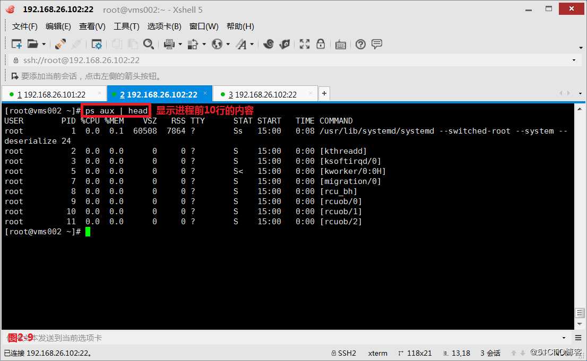
Task: Click the keyboard key-mapping icon
Action: pos(341,45)
